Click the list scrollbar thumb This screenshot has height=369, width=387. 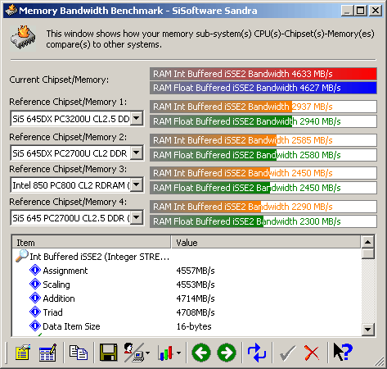(x=368, y=253)
